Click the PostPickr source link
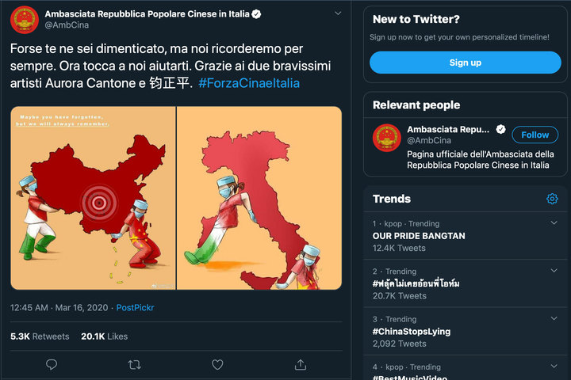The width and height of the screenshot is (571, 380). [x=137, y=307]
